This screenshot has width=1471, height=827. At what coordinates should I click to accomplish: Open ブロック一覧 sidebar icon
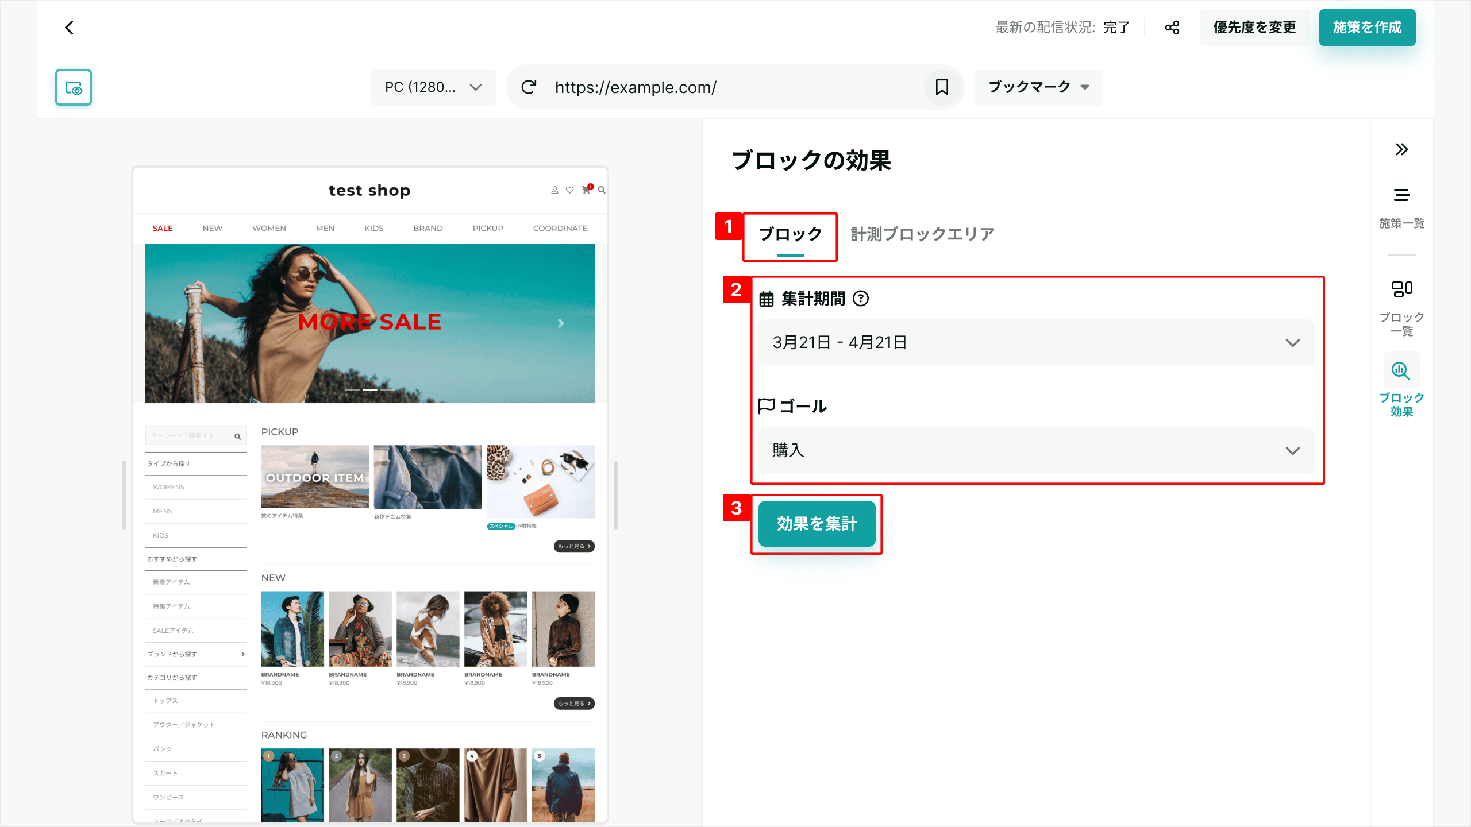(x=1401, y=289)
